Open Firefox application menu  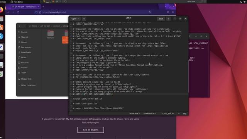(173, 12)
